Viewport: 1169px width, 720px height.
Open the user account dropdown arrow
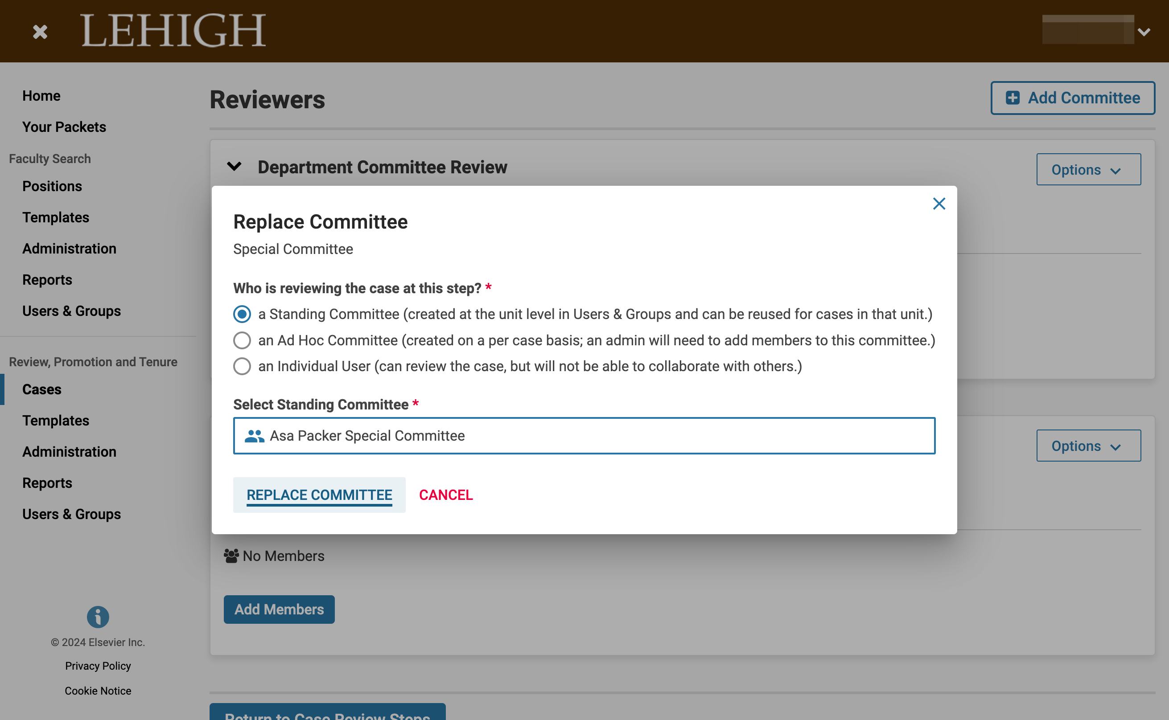pos(1144,32)
